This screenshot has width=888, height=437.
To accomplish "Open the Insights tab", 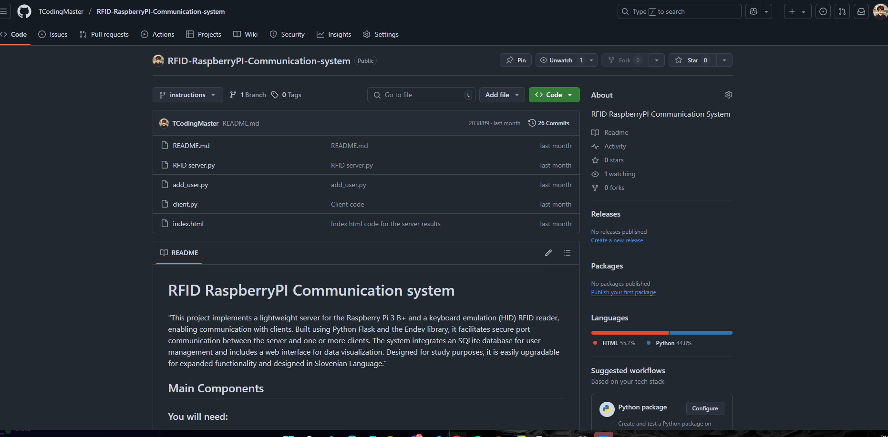I will tap(334, 34).
